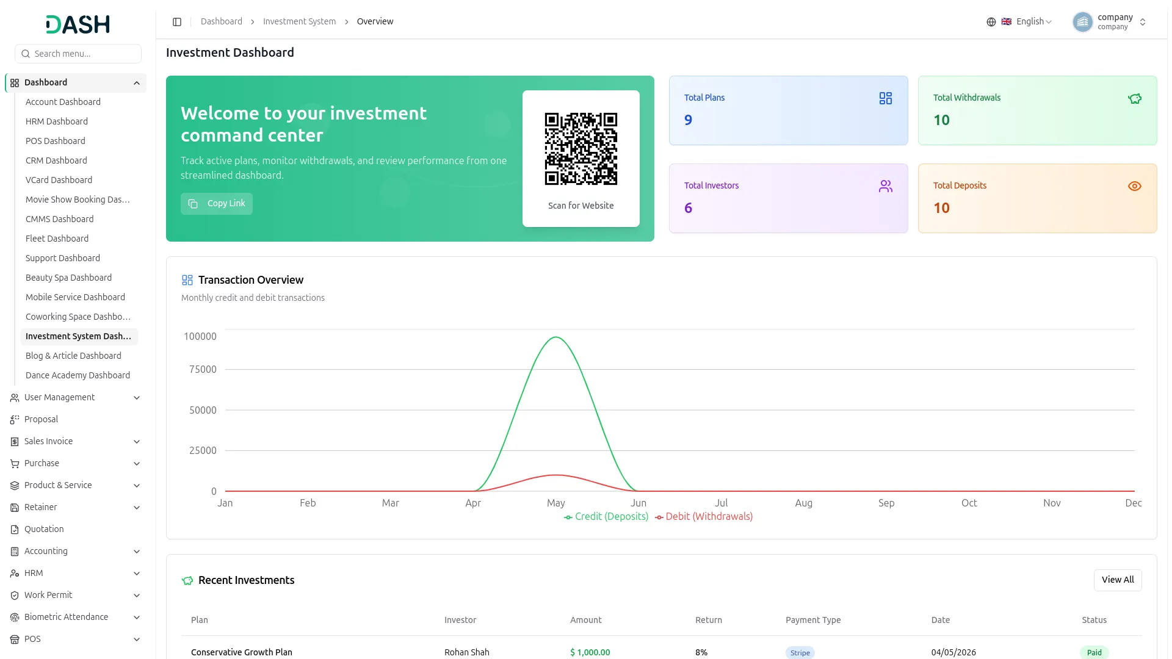Click the DASH logo
The image size is (1172, 659).
pyautogui.click(x=78, y=24)
